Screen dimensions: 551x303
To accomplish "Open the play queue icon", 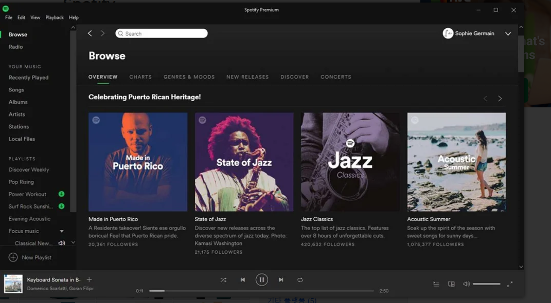I will 436,284.
